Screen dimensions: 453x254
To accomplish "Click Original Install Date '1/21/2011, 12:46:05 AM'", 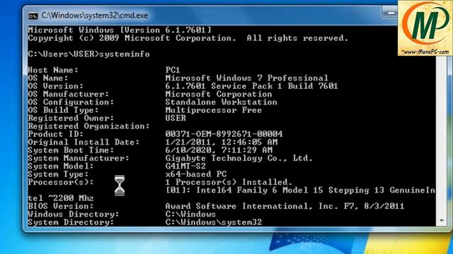I will [222, 143].
